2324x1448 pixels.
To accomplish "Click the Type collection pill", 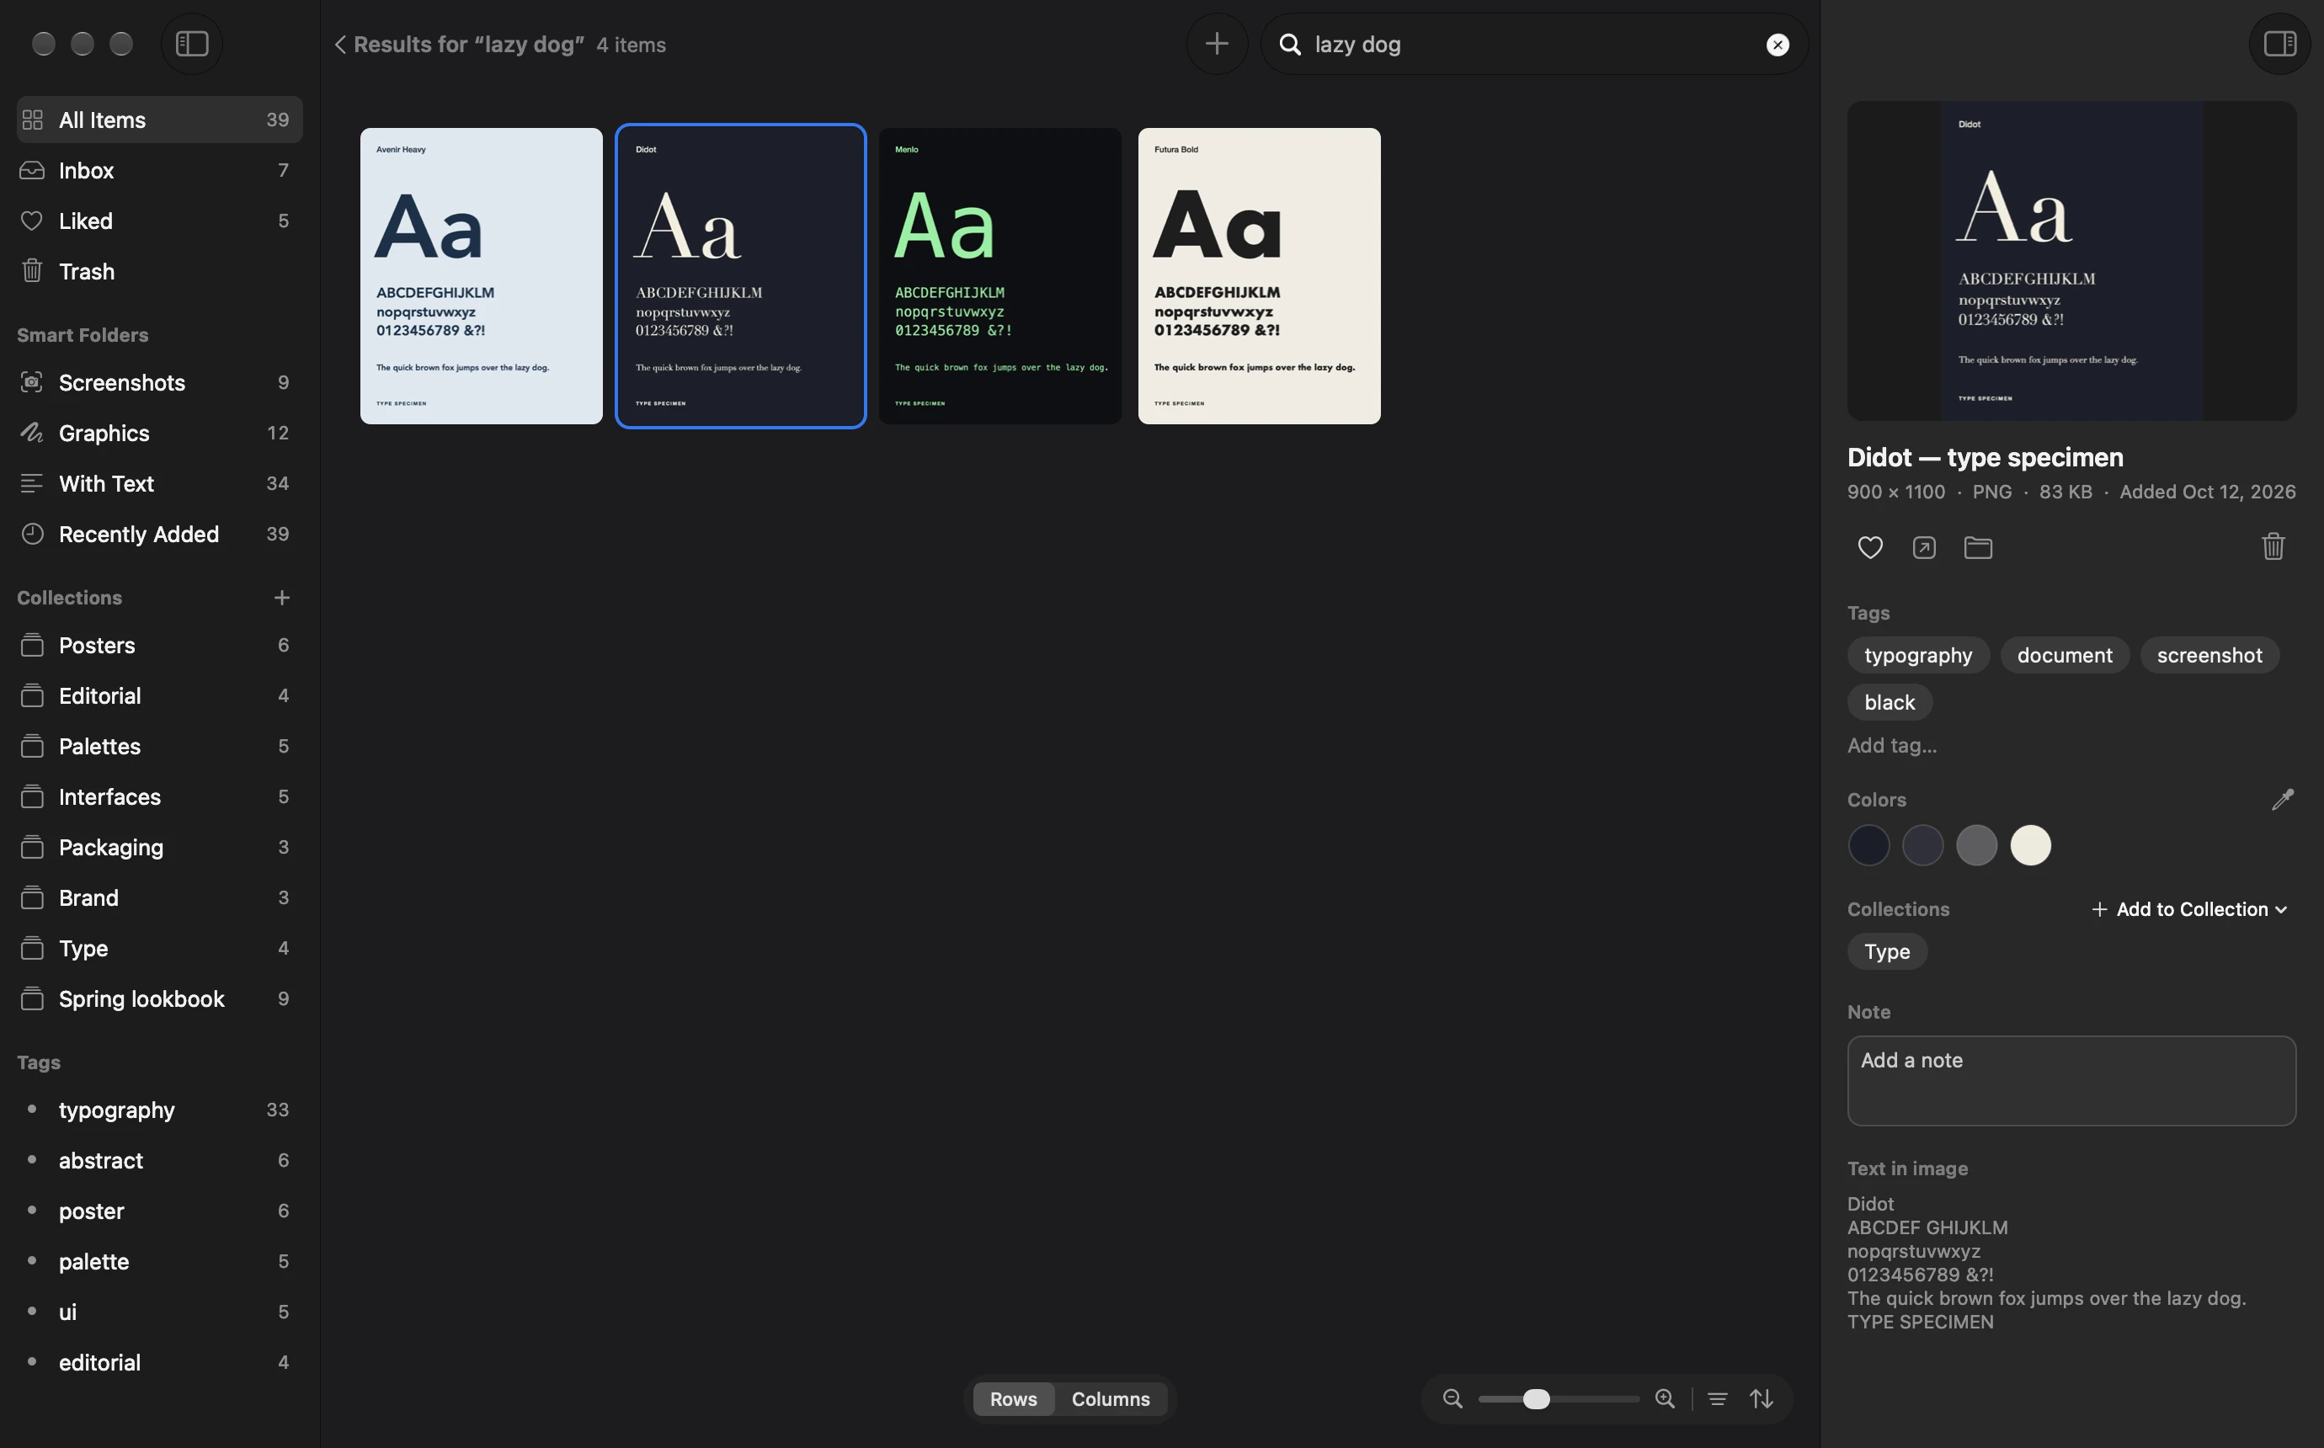I will click(1886, 952).
